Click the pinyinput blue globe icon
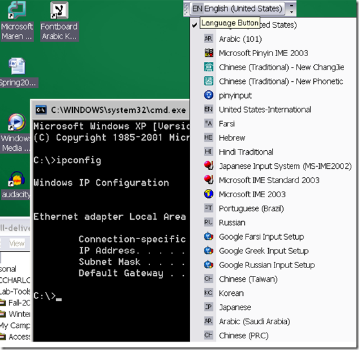Screen dimensions: 359x350 pos(209,95)
